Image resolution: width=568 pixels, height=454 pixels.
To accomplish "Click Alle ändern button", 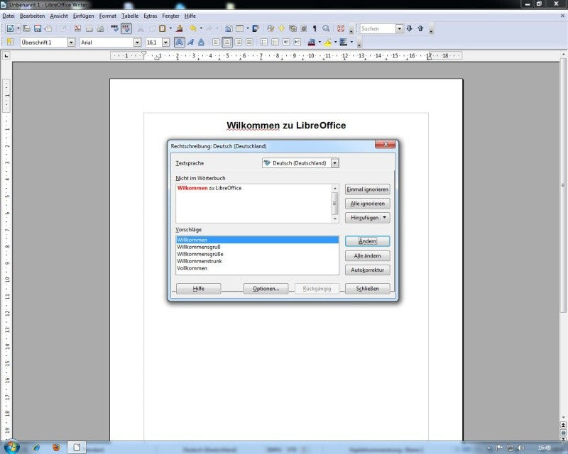I will pos(367,255).
